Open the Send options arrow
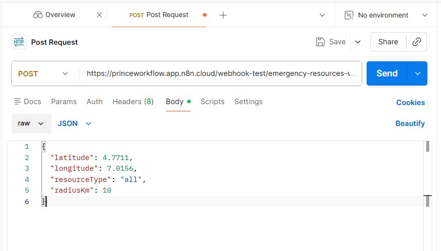 [418, 73]
